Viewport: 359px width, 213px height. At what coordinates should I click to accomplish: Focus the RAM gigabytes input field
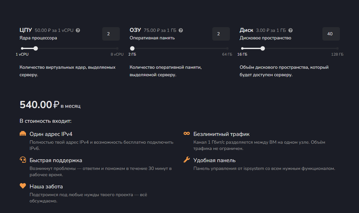[221, 34]
